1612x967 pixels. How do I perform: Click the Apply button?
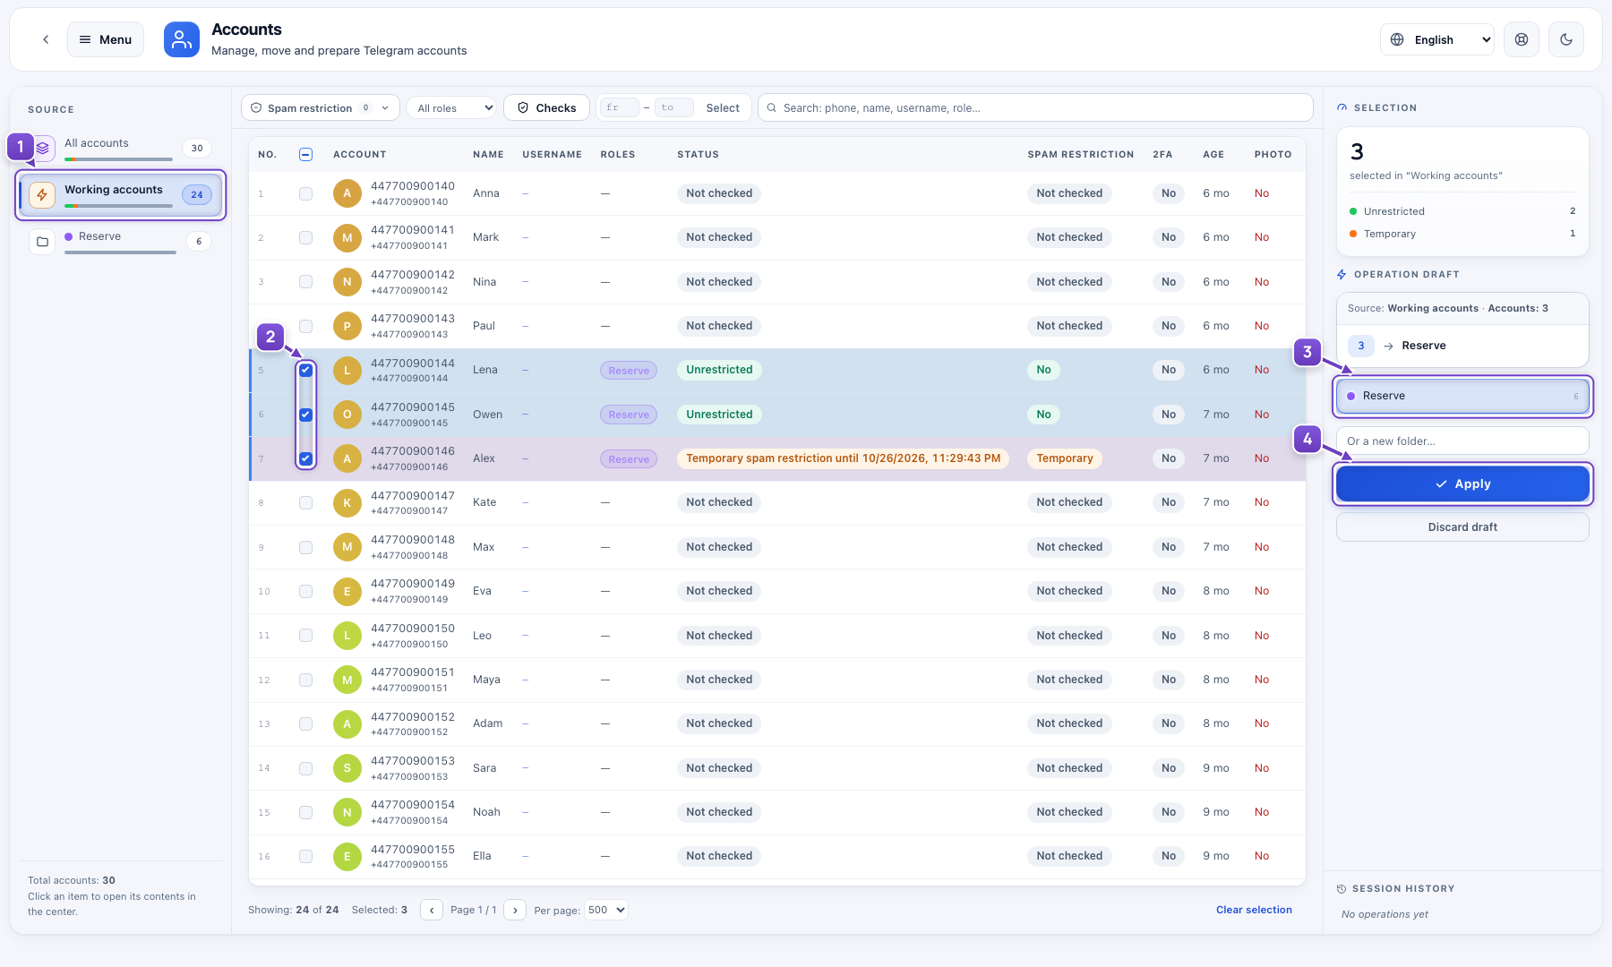point(1462,483)
